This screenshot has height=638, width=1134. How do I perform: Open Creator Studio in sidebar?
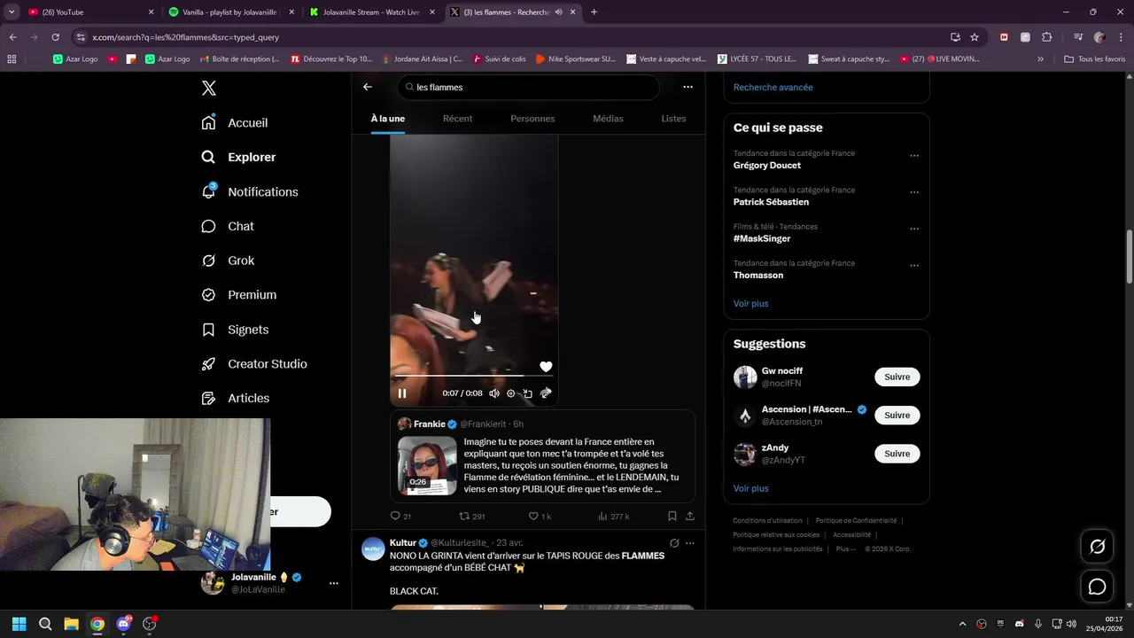tap(254, 364)
